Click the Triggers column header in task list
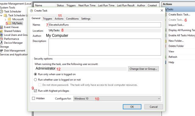This screenshot has height=116, width=195. coord(71,5)
